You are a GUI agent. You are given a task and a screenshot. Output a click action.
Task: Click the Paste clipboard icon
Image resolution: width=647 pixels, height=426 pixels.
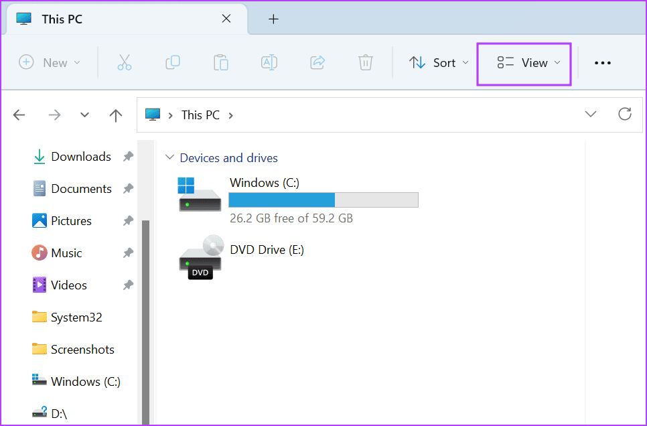(221, 63)
